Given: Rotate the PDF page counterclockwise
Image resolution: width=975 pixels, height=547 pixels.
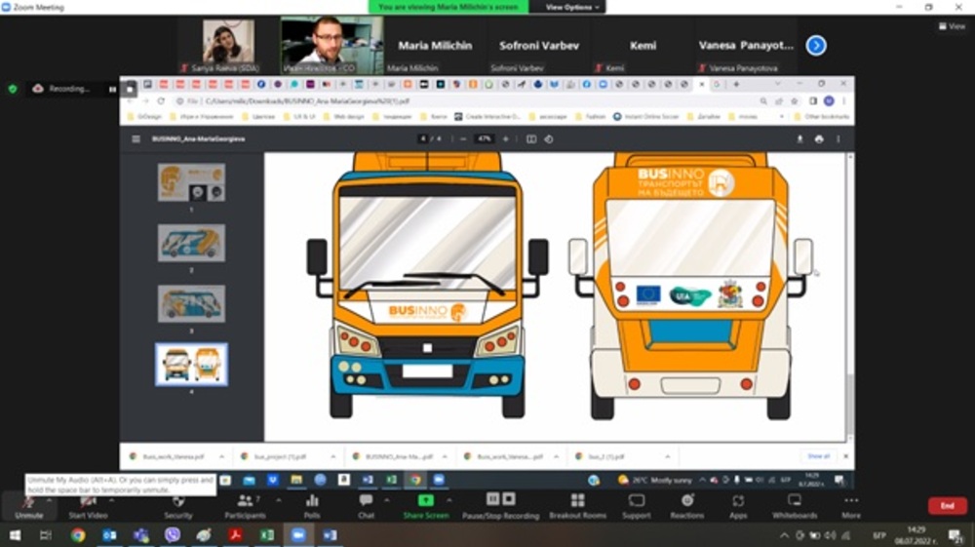Looking at the screenshot, I should point(548,139).
